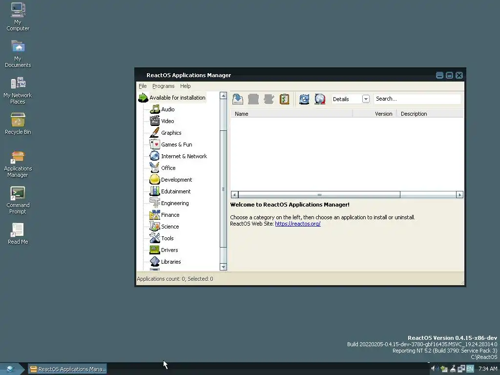Open the view mode dropdown showing Details
Viewport: 500px width, 375px height.
pos(351,99)
